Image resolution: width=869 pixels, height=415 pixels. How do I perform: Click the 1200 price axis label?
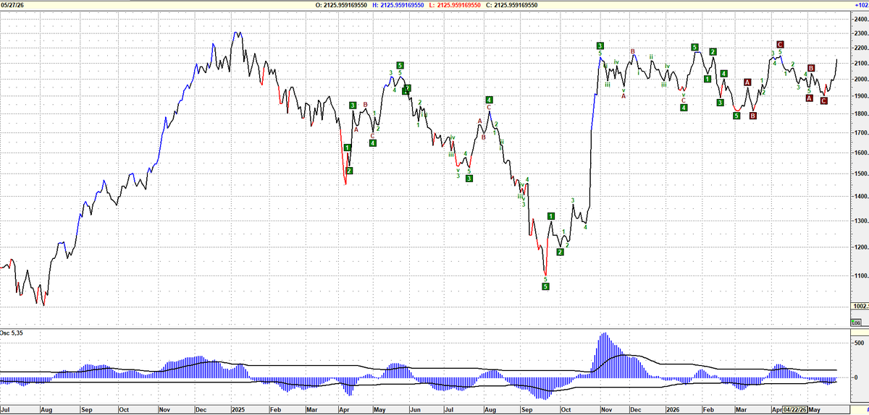pos(860,247)
